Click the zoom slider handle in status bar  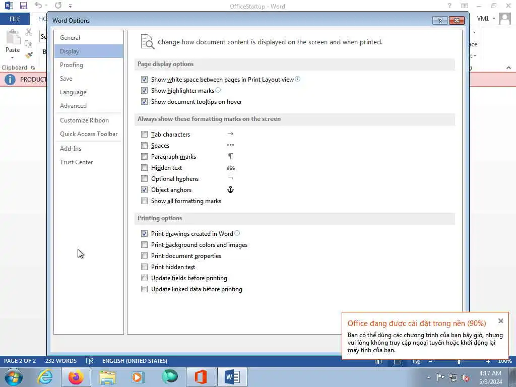(459, 362)
